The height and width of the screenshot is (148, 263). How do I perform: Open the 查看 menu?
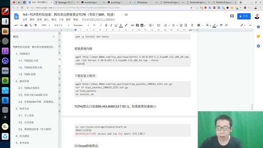click(39, 19)
